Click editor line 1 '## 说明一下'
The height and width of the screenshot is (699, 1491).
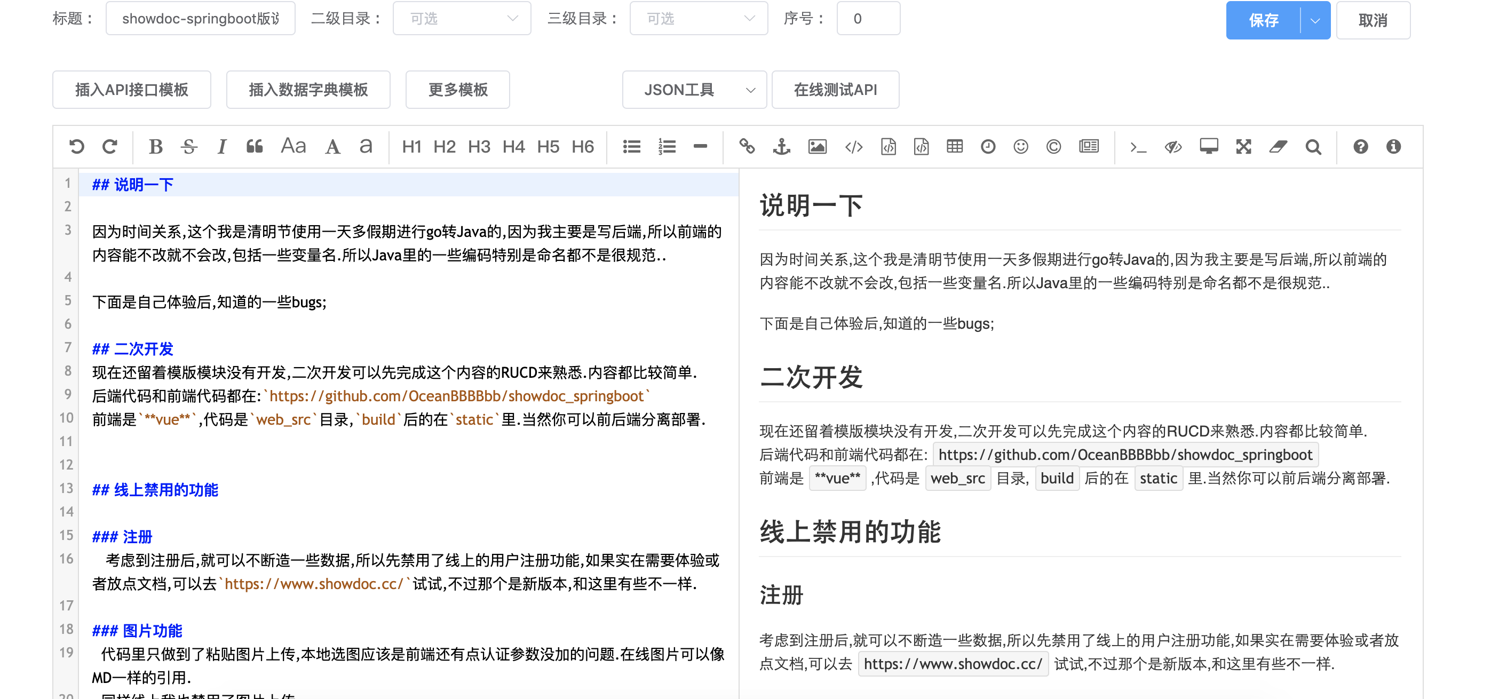[x=133, y=185]
